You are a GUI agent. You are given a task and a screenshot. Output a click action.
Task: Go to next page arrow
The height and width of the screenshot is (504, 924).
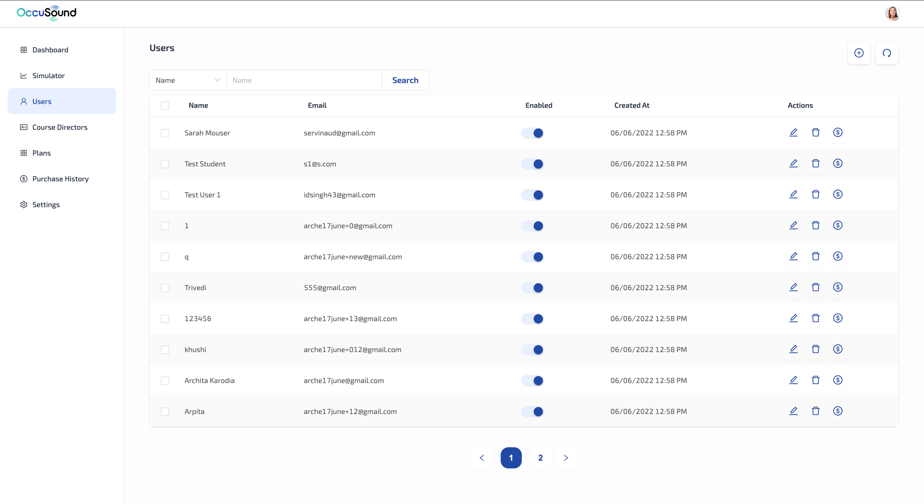coord(566,458)
